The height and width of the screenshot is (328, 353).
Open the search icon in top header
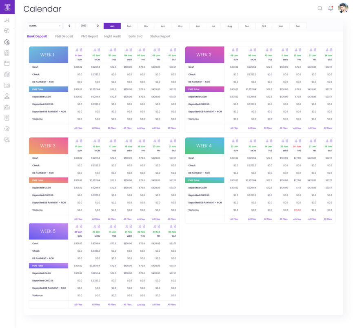click(320, 8)
